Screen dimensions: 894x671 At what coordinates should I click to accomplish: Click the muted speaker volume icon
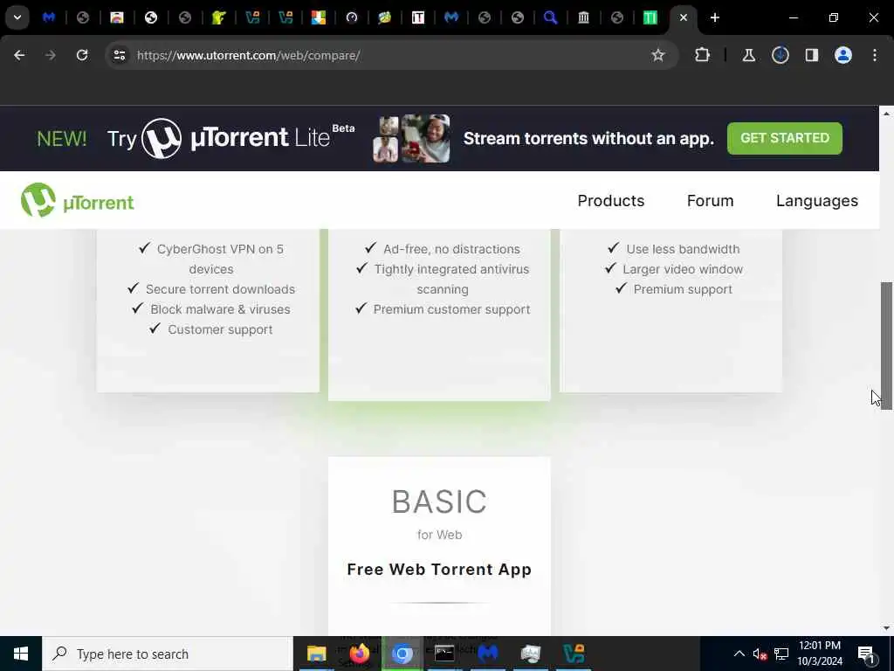coord(760,654)
